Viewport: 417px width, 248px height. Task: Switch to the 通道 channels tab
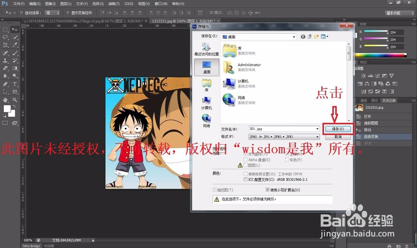(364, 100)
